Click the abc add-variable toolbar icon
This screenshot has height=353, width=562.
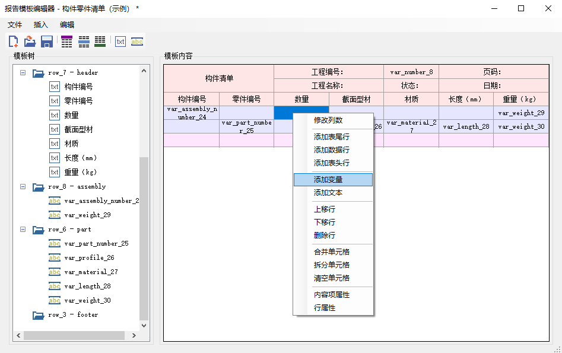click(x=137, y=42)
